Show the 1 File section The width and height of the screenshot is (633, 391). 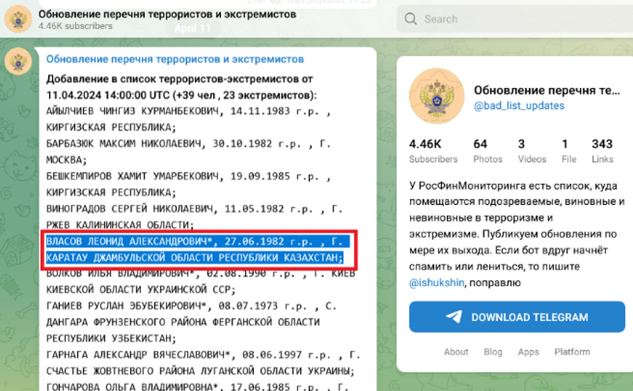pyautogui.click(x=568, y=151)
